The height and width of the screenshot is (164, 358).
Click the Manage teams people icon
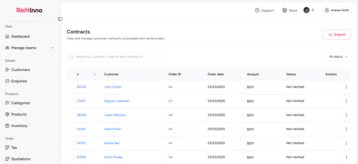click(x=7, y=48)
